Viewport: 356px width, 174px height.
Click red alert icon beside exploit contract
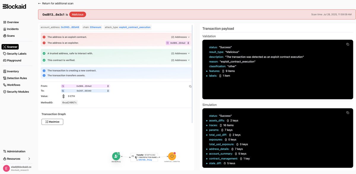(x=44, y=37)
